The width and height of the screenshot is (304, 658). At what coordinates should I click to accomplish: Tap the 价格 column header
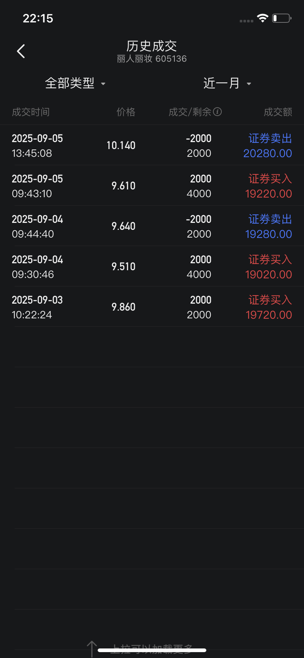(x=126, y=112)
